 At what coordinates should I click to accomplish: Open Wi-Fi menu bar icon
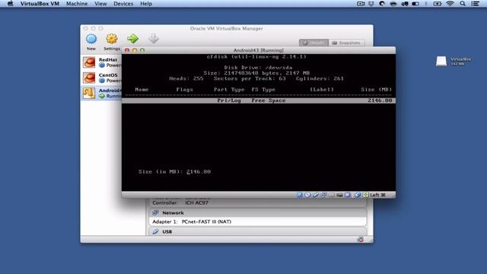tap(450, 4)
